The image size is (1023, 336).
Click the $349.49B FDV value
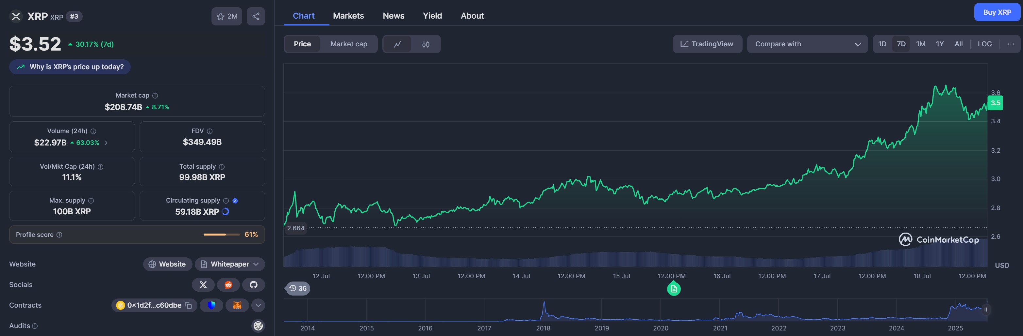click(202, 142)
